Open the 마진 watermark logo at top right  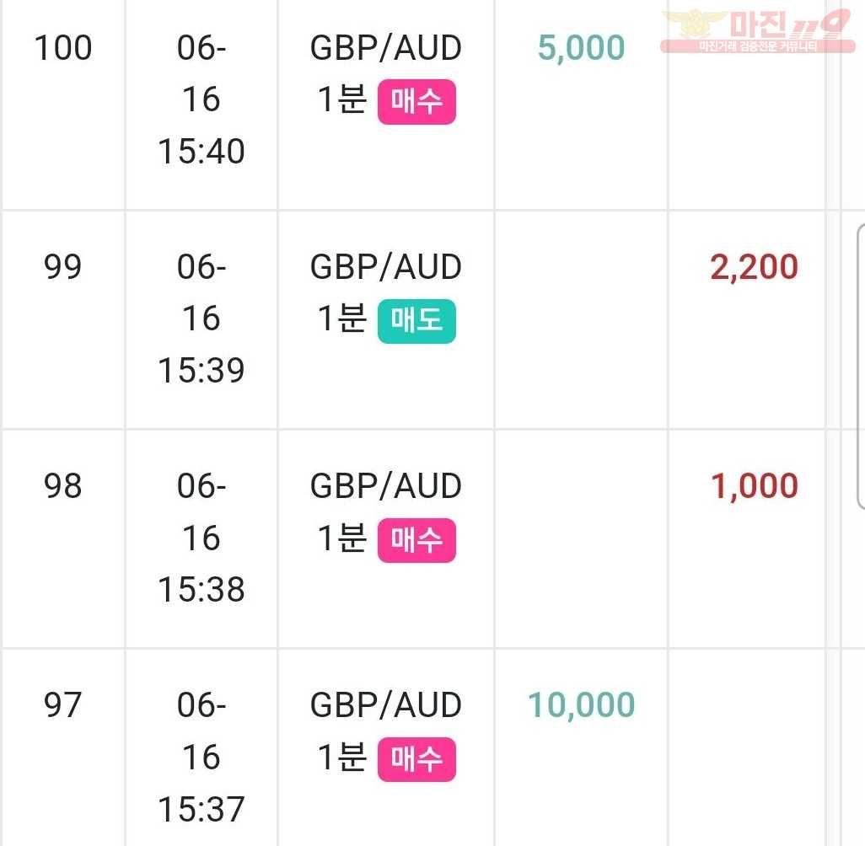pyautogui.click(x=757, y=31)
